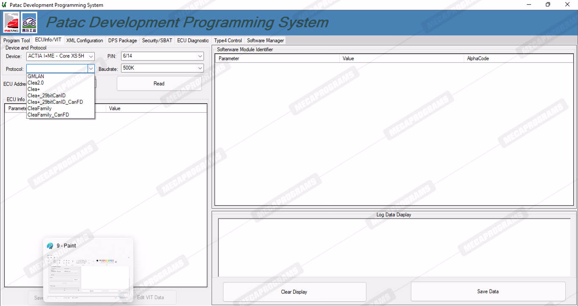Image resolution: width=578 pixels, height=306 pixels.
Task: Click the Read button
Action: [x=159, y=83]
